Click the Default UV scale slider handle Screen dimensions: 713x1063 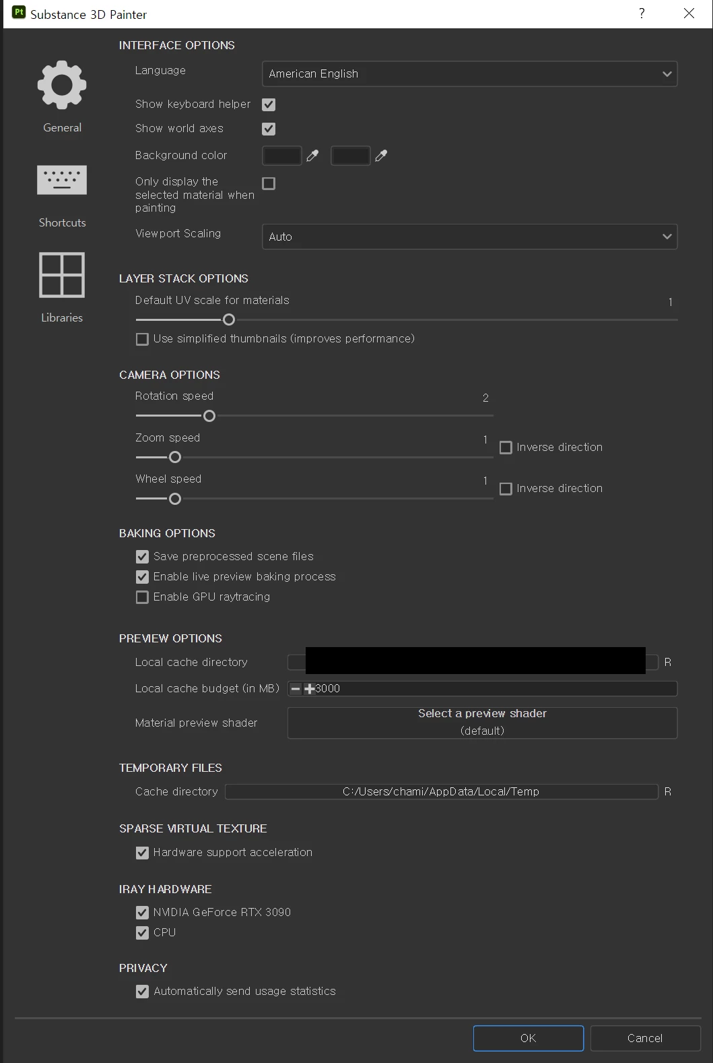point(229,320)
